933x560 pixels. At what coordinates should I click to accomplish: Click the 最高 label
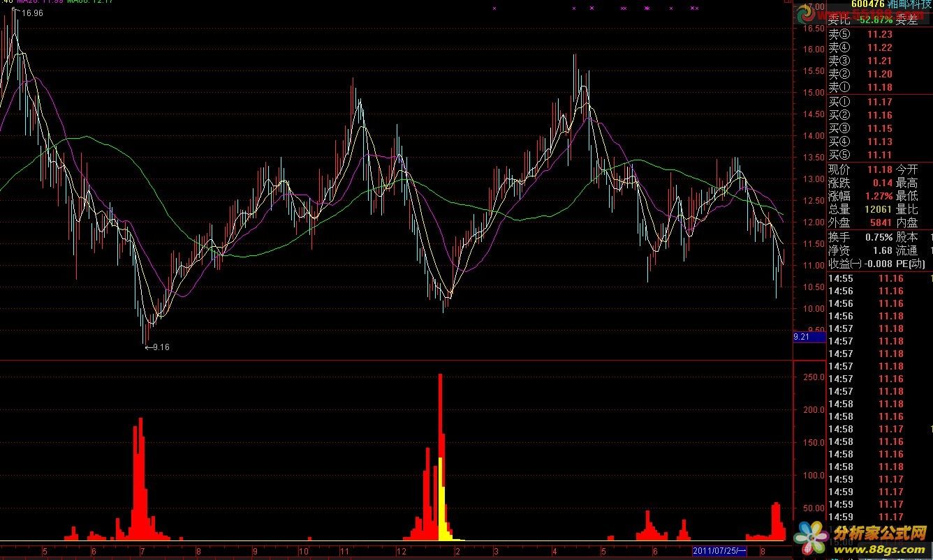click(906, 183)
